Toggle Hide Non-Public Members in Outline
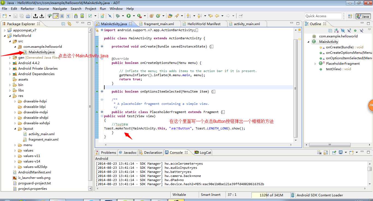The width and height of the screenshot is (373, 201). (355, 31)
